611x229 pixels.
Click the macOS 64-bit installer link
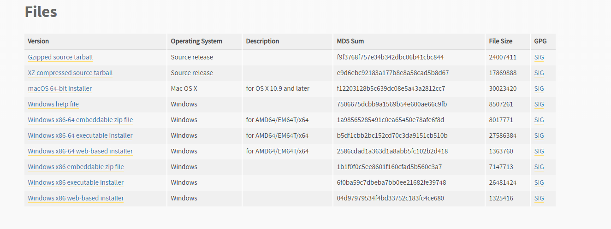point(60,89)
